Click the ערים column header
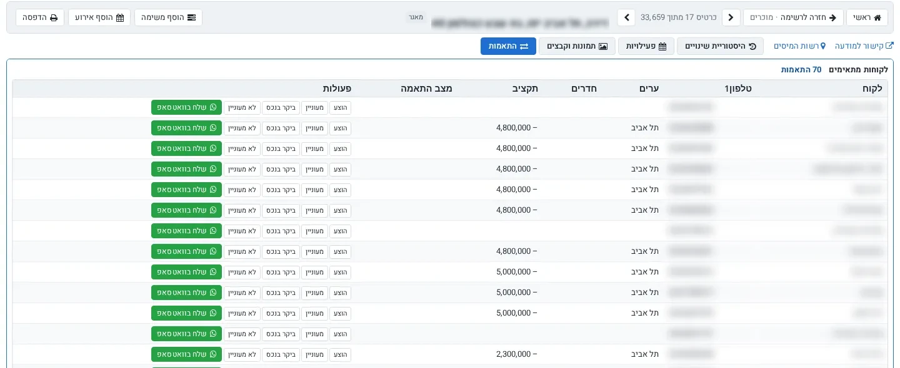Screen dimensions: 900x368 [x=649, y=89]
